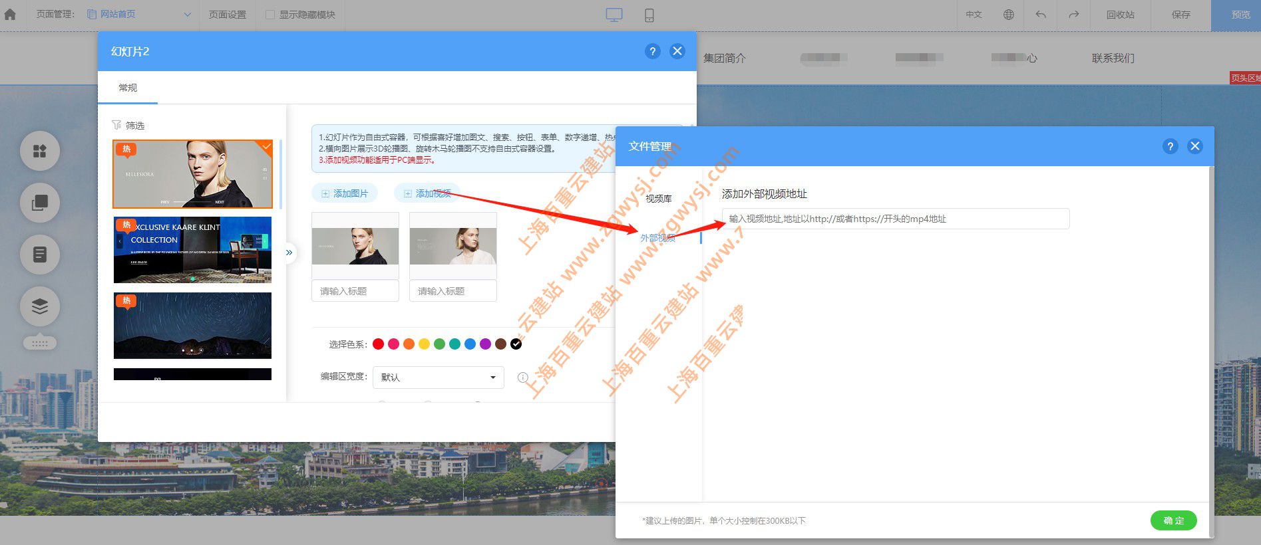The height and width of the screenshot is (545, 1261).
Task: Open the globe language icon
Action: [x=1009, y=15]
